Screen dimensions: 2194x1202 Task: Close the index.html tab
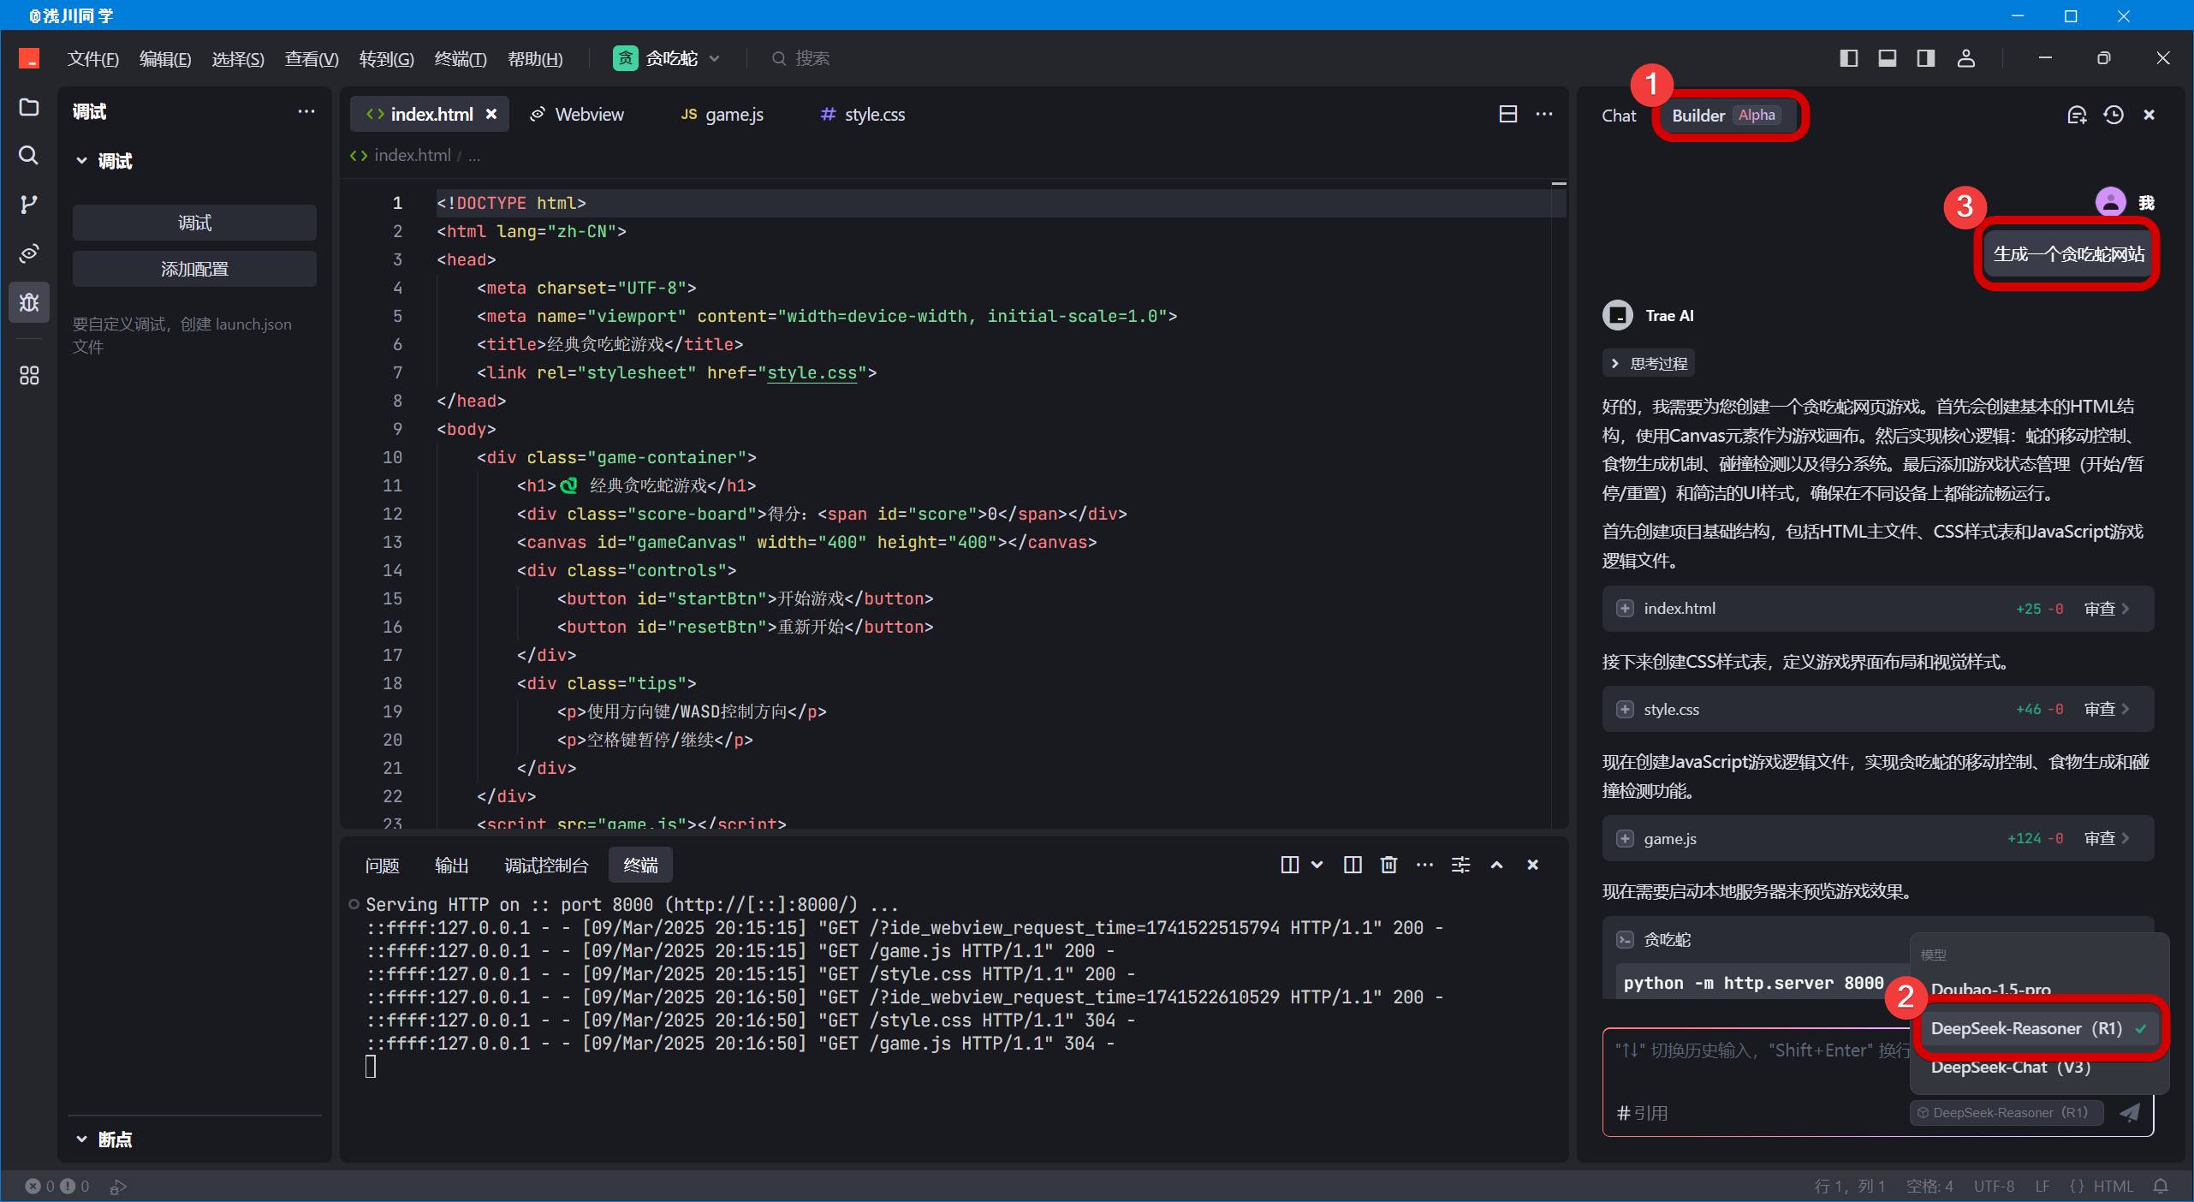pos(491,114)
